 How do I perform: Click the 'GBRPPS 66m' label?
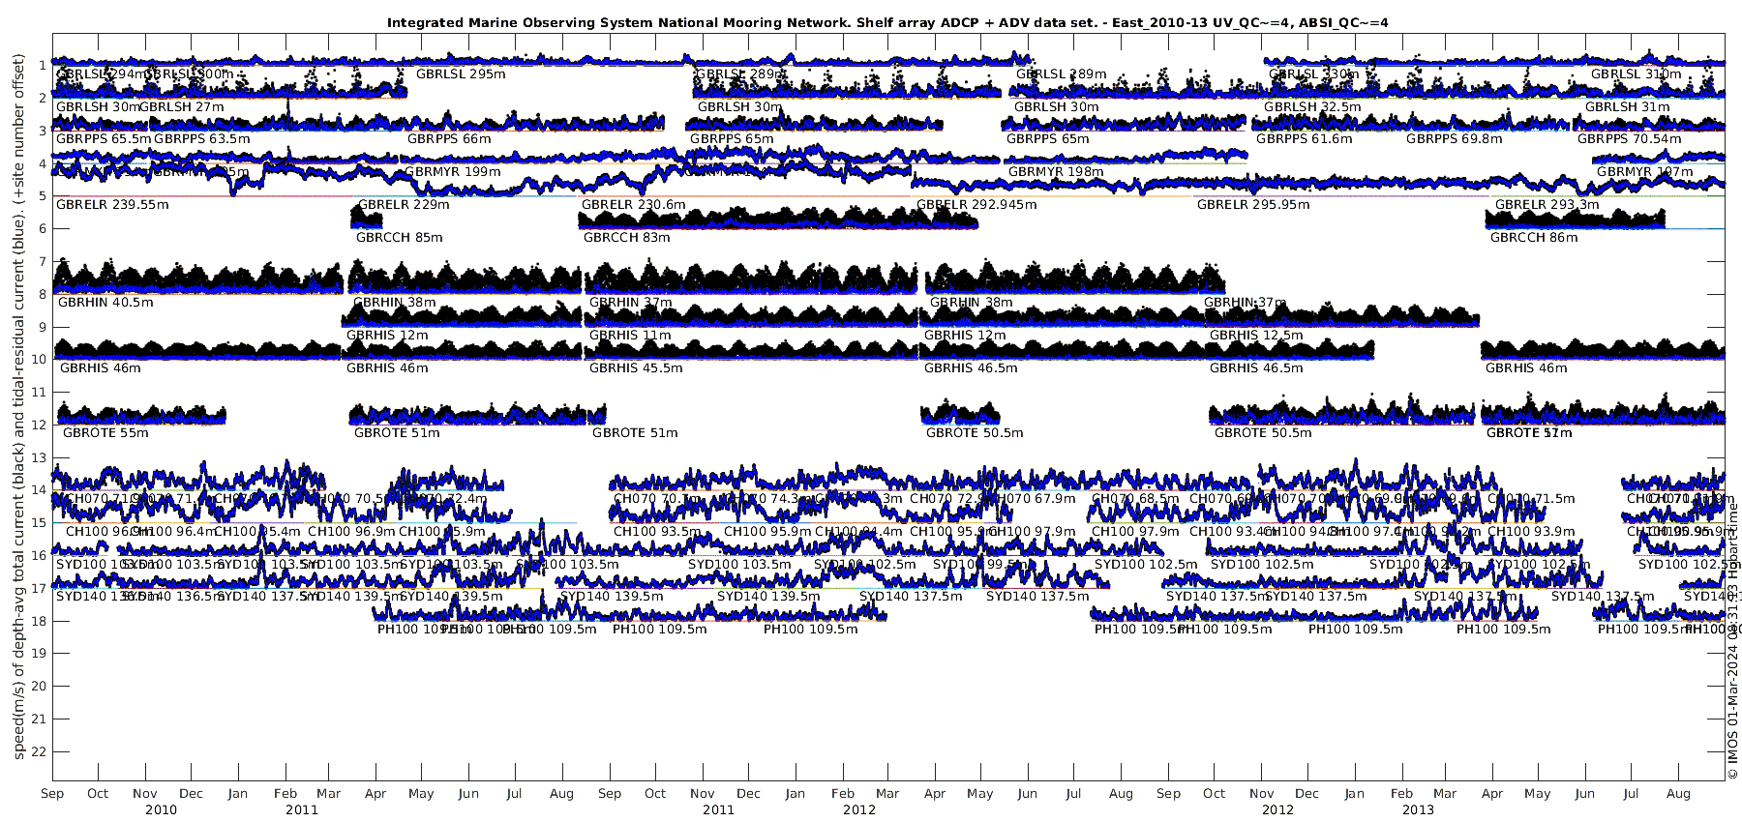coord(449,138)
